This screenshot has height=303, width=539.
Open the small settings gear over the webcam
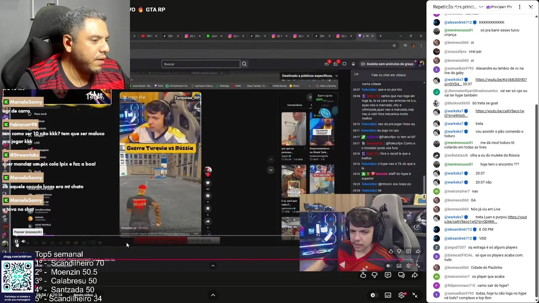(x=408, y=266)
